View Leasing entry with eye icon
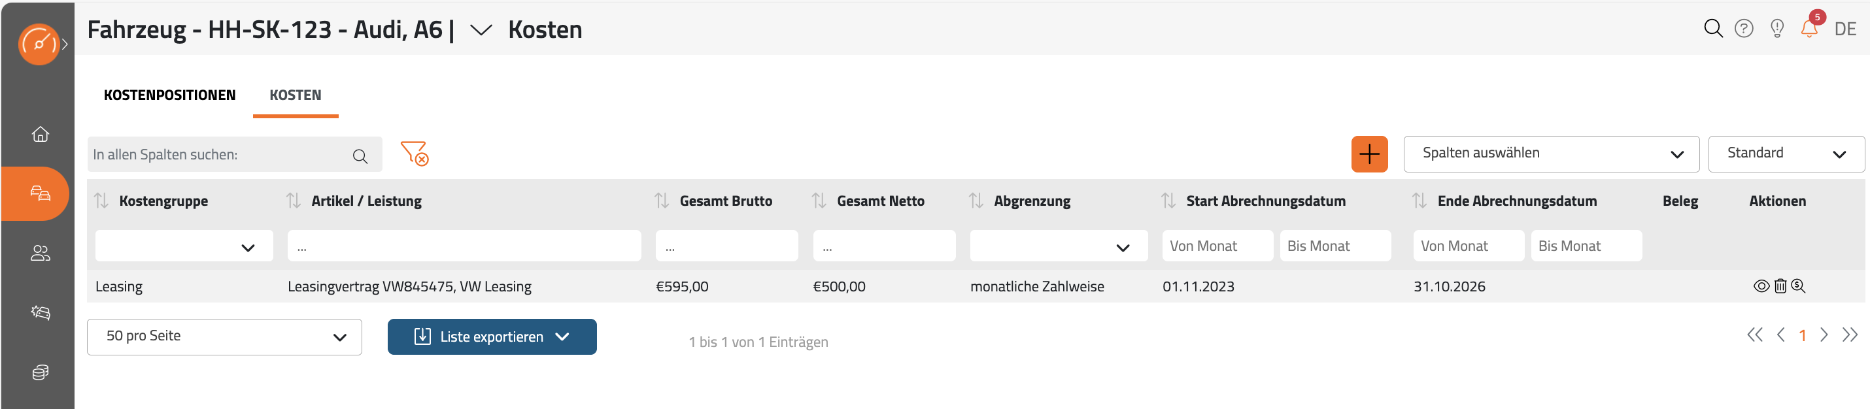Viewport: 1870px width, 409px height. (x=1761, y=286)
